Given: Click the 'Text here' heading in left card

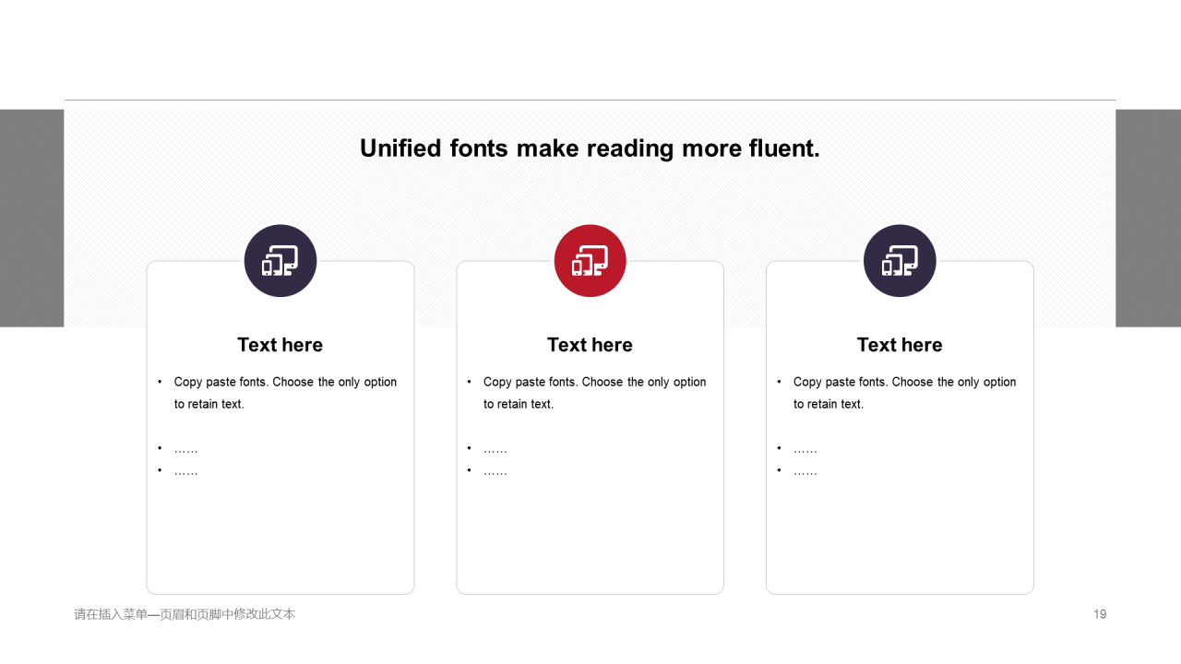Looking at the screenshot, I should click(x=280, y=345).
